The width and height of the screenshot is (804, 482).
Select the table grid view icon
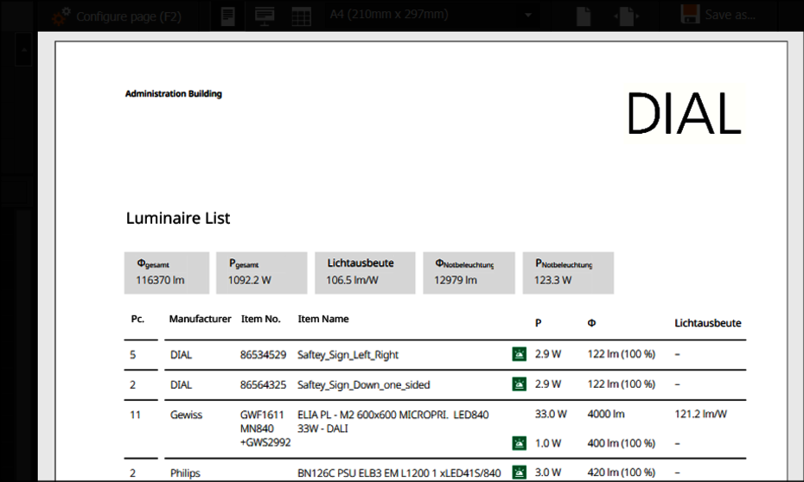tap(301, 16)
